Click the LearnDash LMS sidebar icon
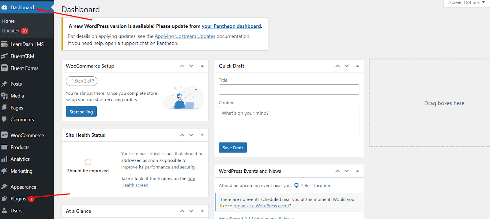490x219 pixels. pyautogui.click(x=4, y=44)
